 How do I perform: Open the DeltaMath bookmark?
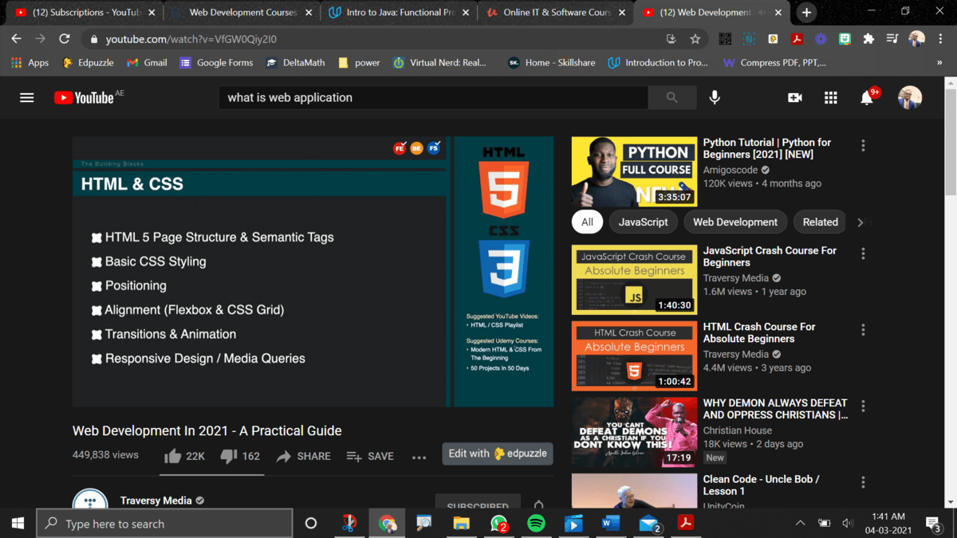point(297,62)
